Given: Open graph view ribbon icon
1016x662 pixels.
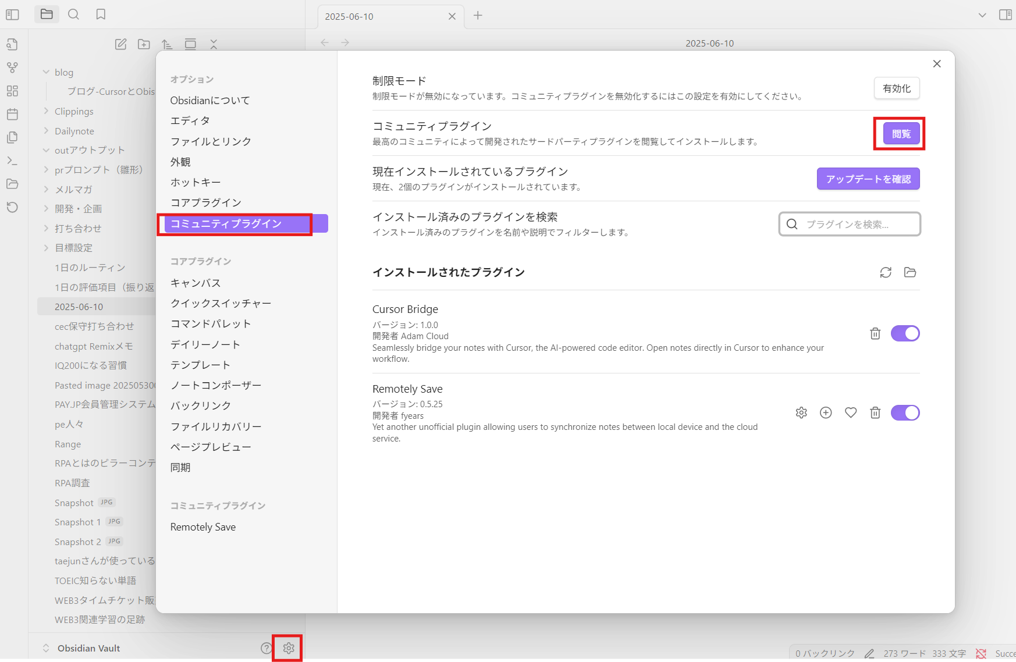Looking at the screenshot, I should pyautogui.click(x=12, y=67).
